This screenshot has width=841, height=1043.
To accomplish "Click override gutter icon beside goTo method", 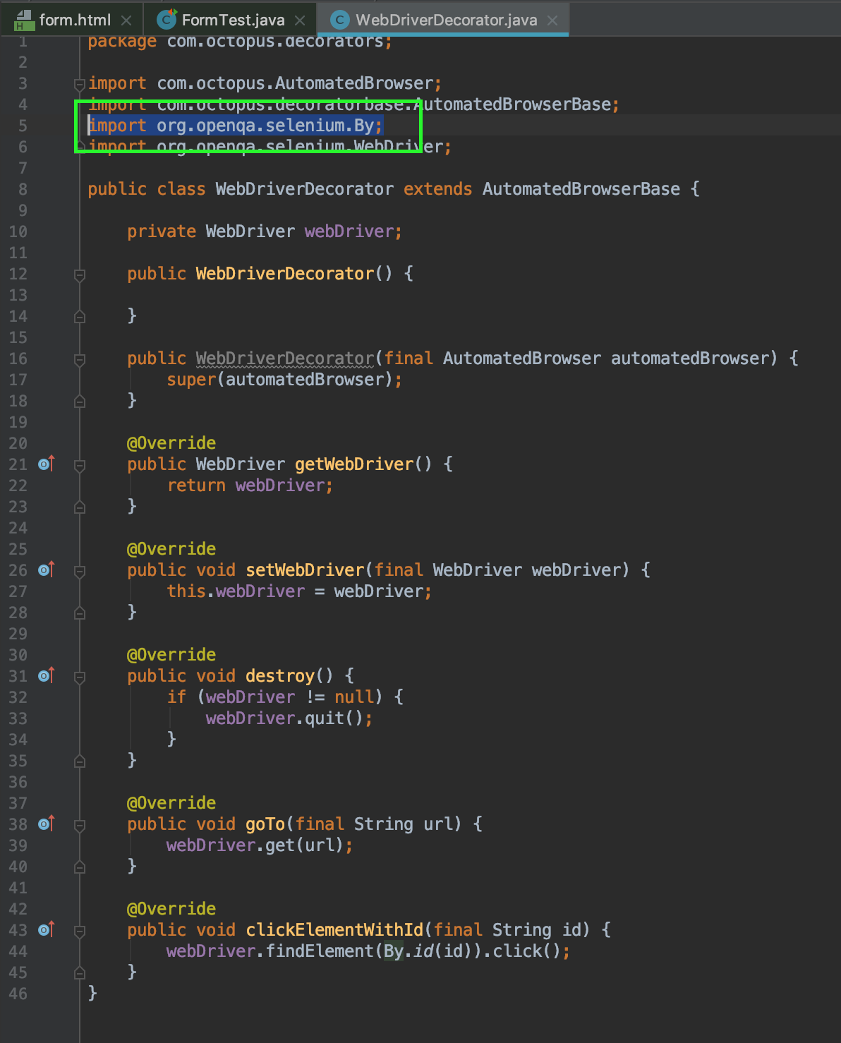I will tap(46, 824).
